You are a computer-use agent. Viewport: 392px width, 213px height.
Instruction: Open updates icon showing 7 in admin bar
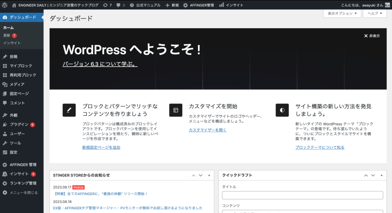click(105, 5)
